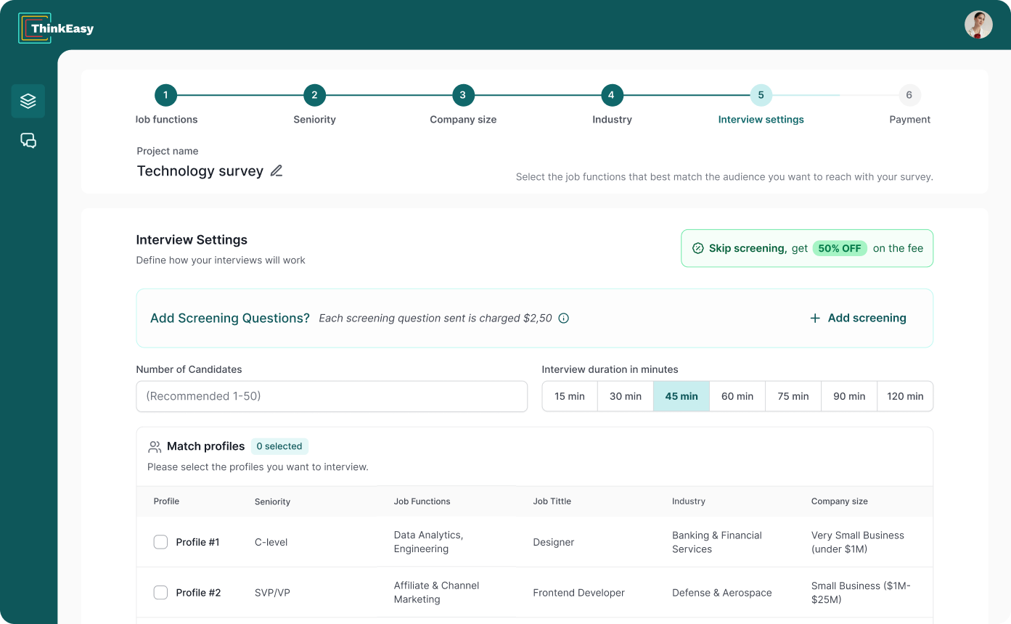The image size is (1011, 624).
Task: Select 60 min interview duration
Action: pyautogui.click(x=737, y=396)
